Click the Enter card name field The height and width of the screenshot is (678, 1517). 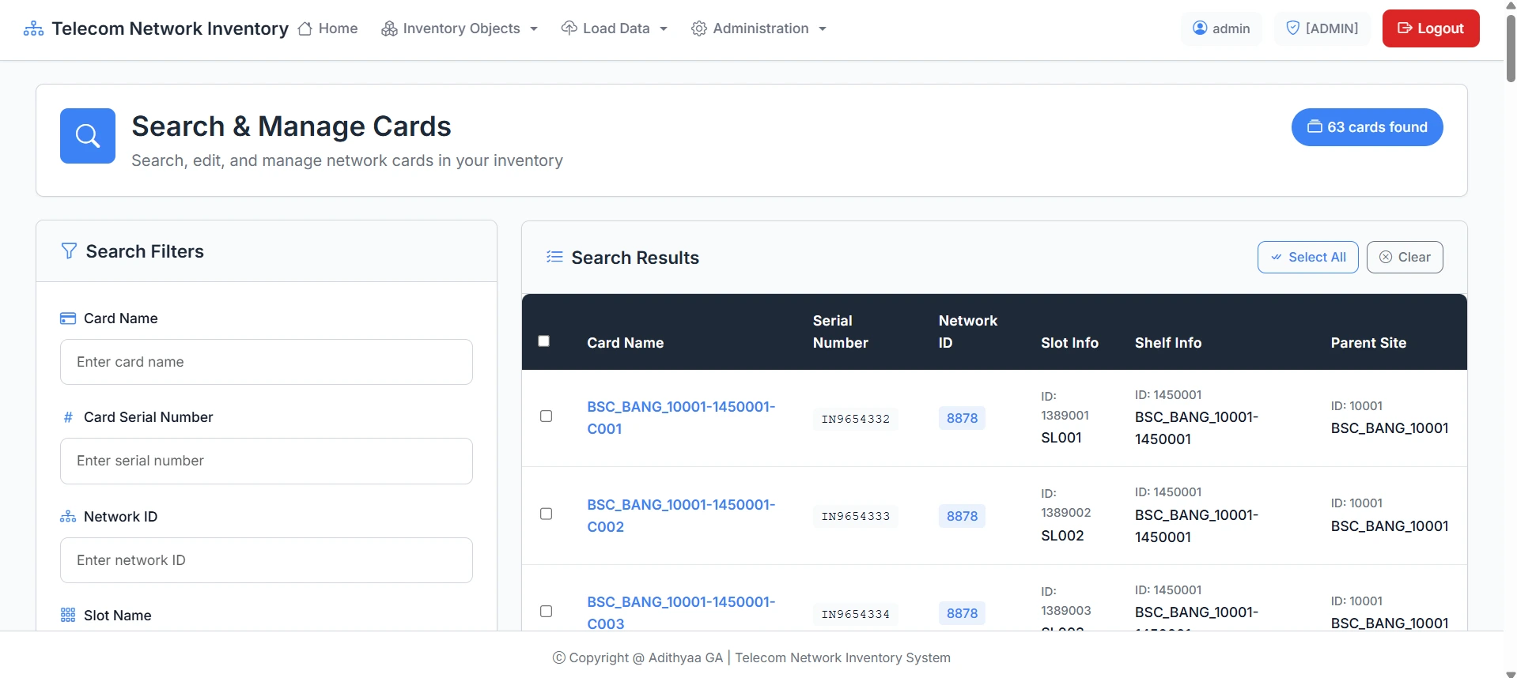point(267,362)
